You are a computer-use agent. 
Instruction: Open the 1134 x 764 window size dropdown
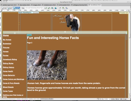tap(115, 99)
